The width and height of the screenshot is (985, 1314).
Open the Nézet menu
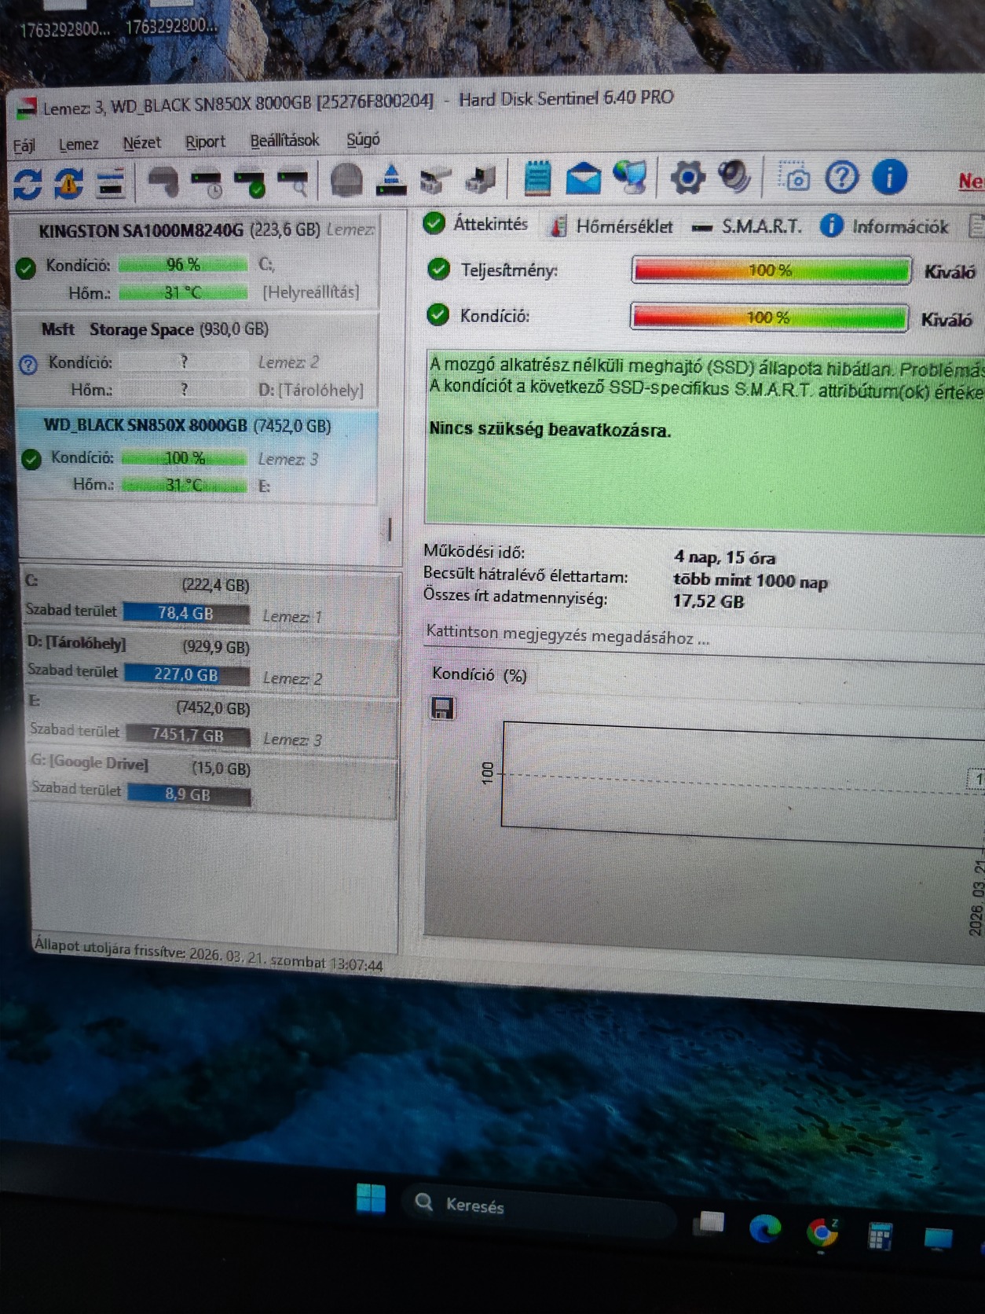click(x=141, y=143)
